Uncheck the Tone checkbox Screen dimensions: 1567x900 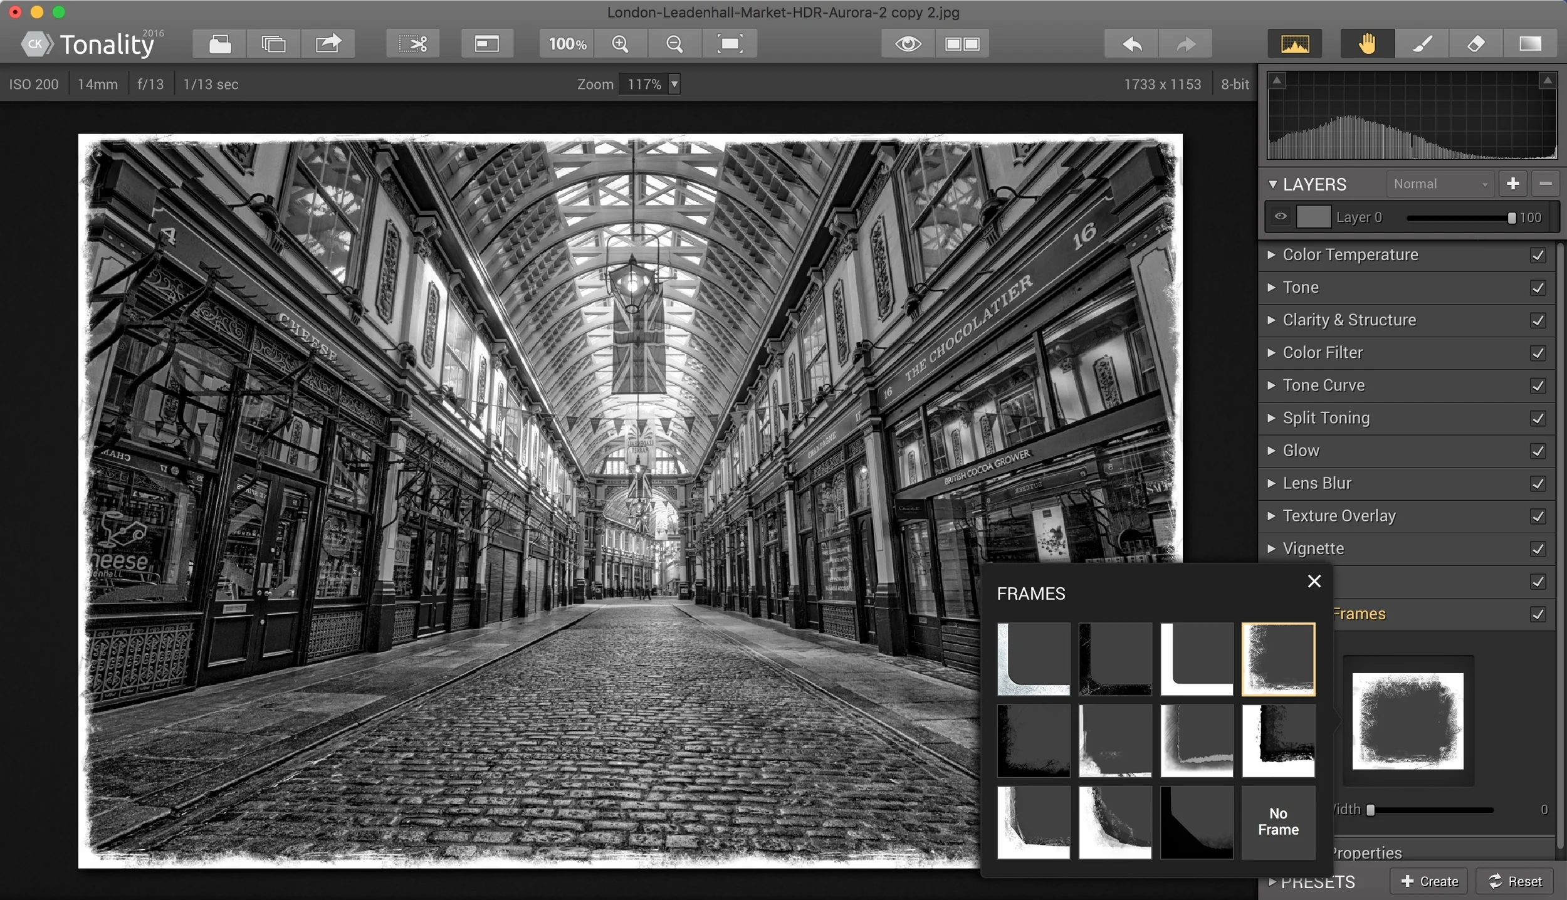(1538, 288)
